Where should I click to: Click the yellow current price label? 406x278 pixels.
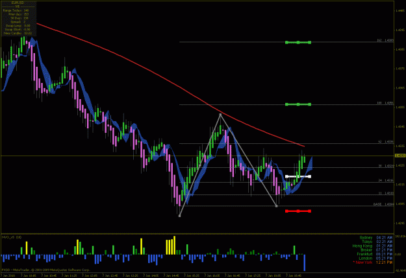400,156
